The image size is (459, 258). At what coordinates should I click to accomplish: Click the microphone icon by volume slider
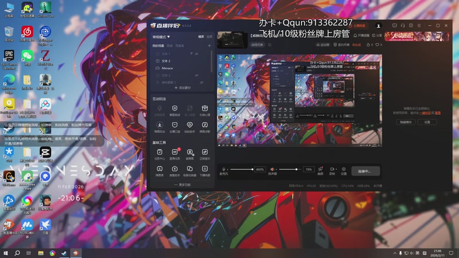[x=224, y=169]
